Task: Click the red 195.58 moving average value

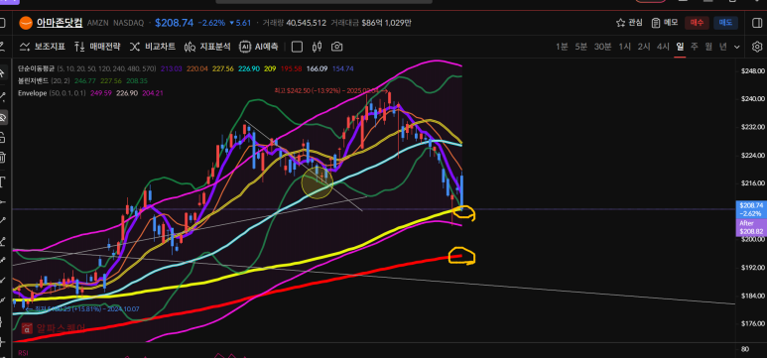Action: tap(292, 68)
